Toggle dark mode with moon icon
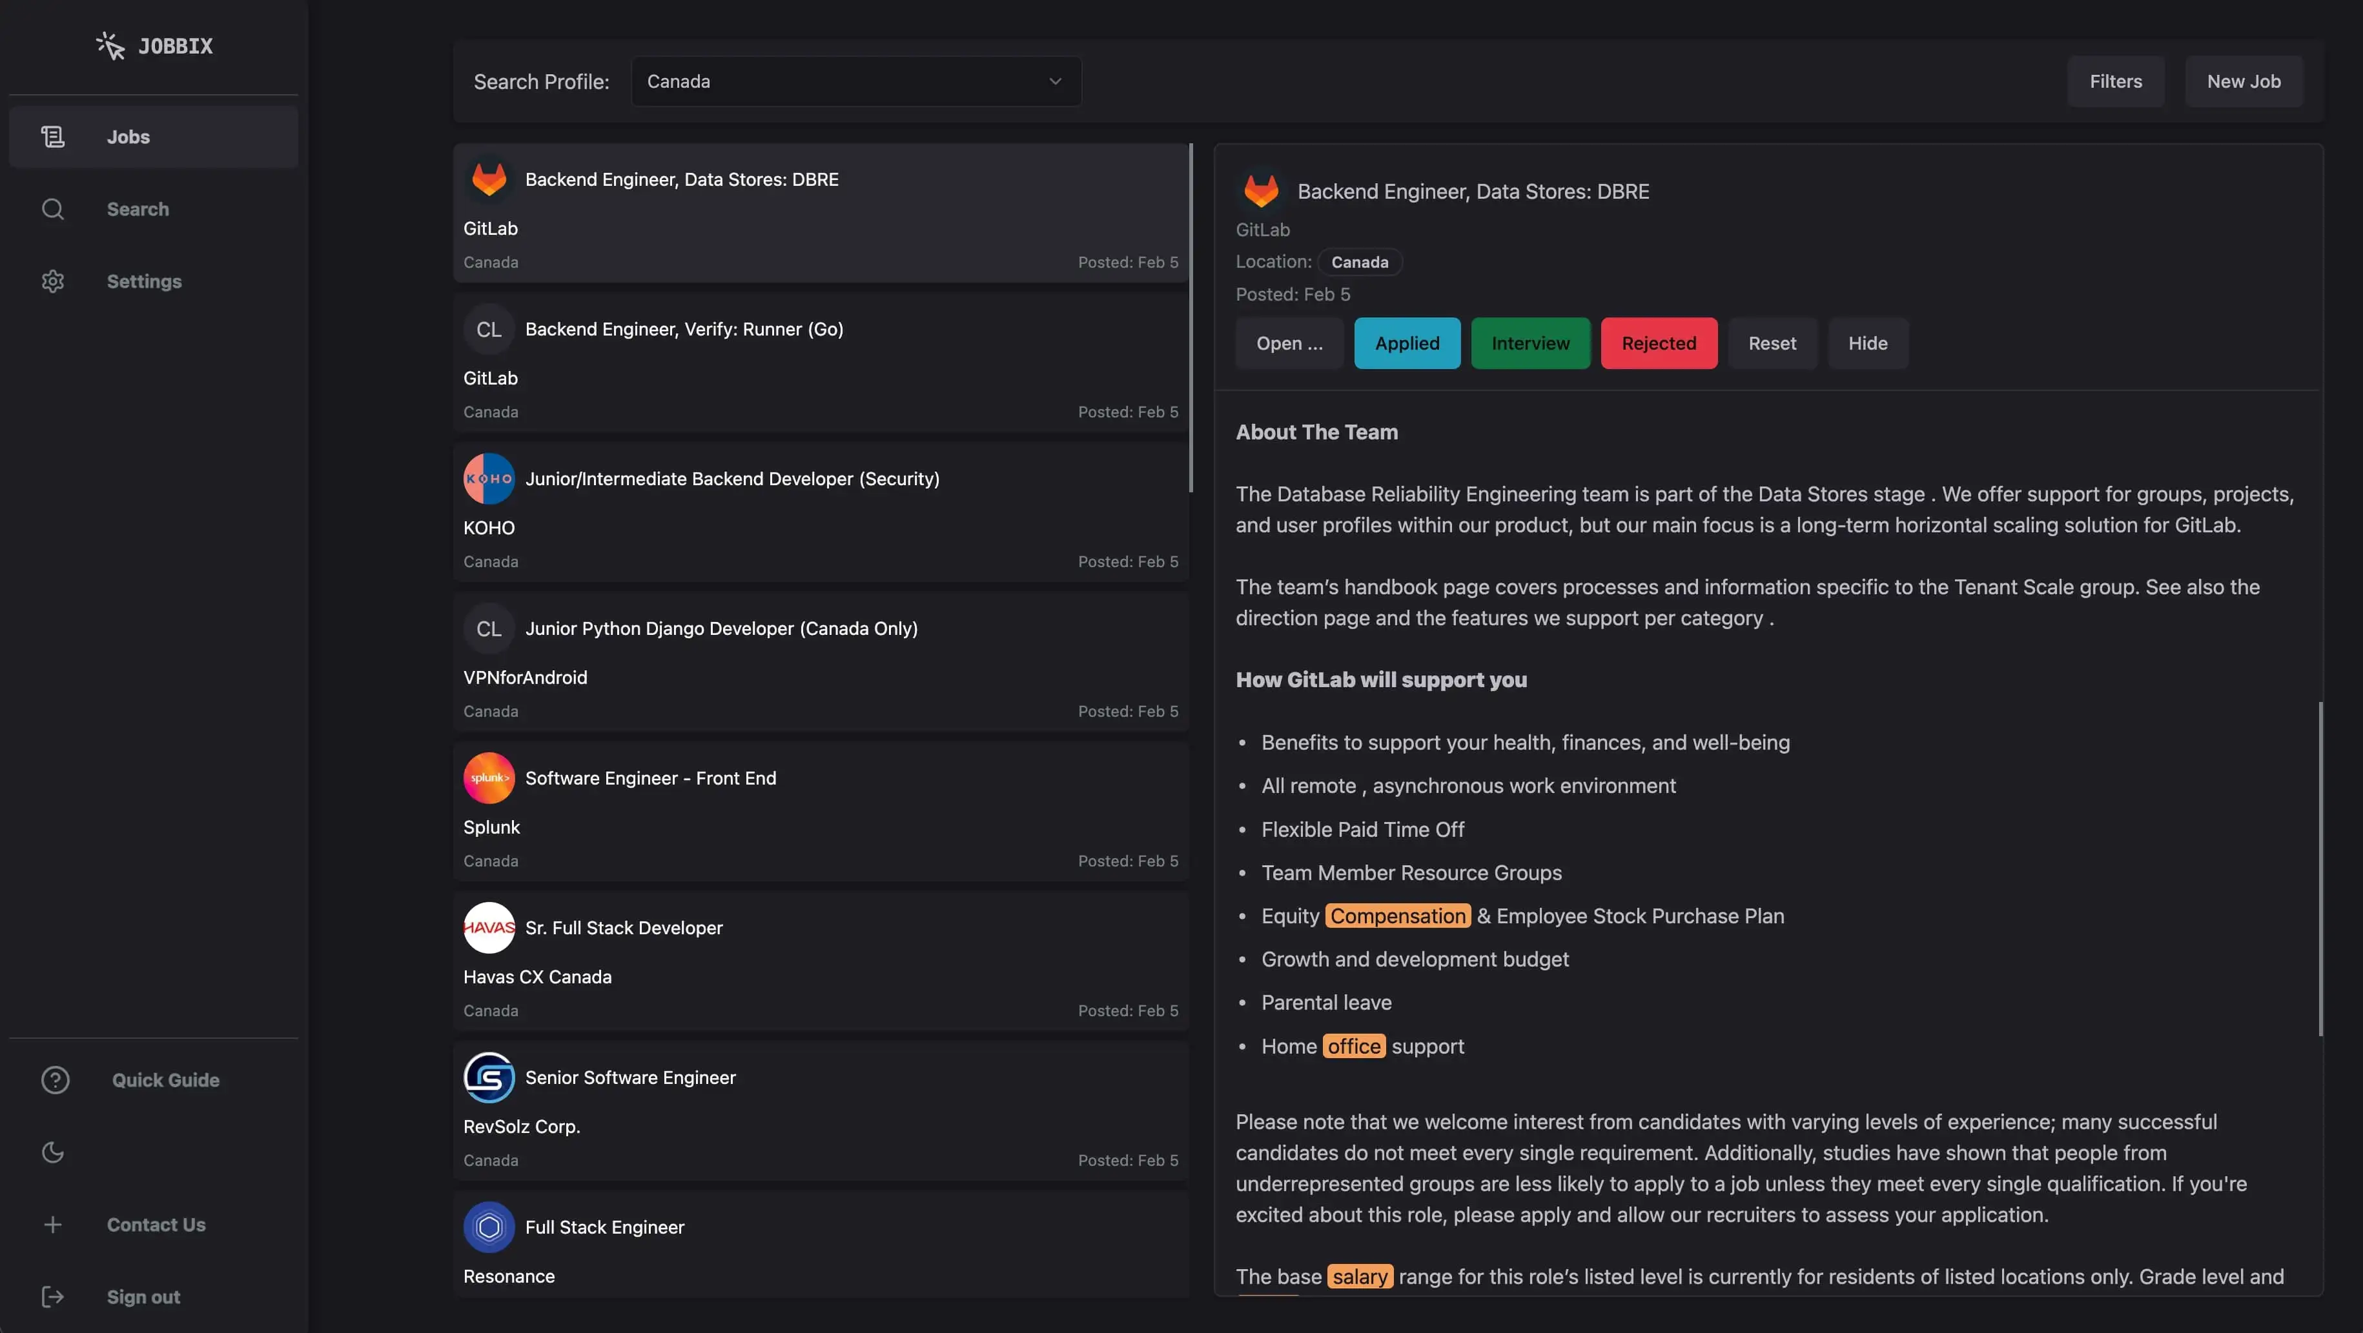This screenshot has width=2363, height=1333. pos(53,1152)
